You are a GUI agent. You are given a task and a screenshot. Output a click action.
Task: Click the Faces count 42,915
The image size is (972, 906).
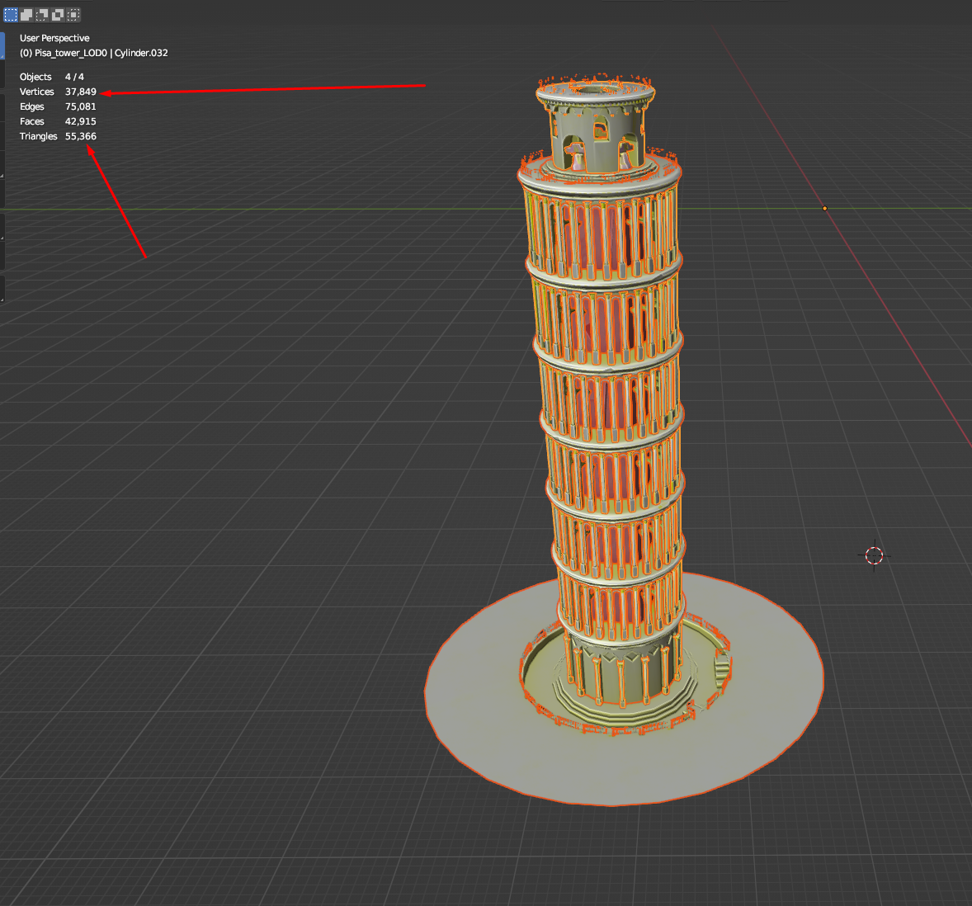pyautogui.click(x=80, y=121)
